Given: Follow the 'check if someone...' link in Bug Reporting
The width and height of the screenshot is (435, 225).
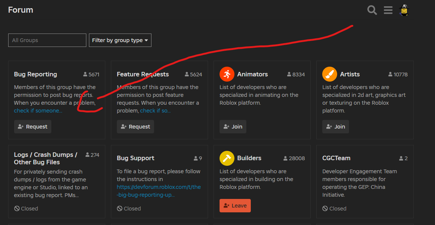Looking at the screenshot, I should click(x=38, y=111).
